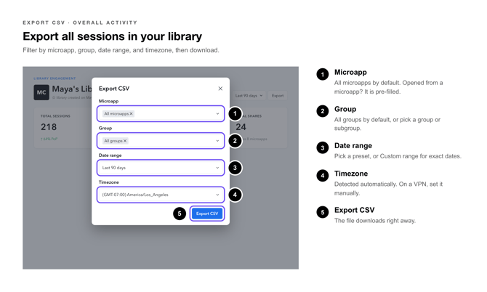This screenshot has height=292, width=487.
Task: Click the Maya's Library title
Action: tap(72, 89)
